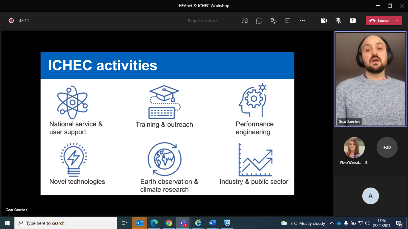
Task: Click the red recording indicator
Action: click(11, 21)
